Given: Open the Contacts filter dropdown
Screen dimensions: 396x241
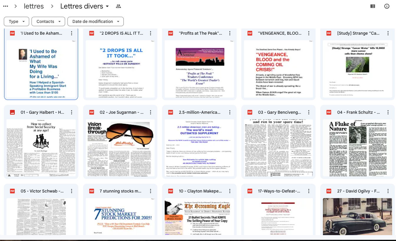Looking at the screenshot, I should click(48, 21).
